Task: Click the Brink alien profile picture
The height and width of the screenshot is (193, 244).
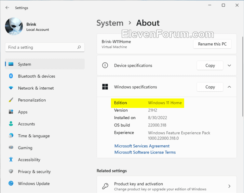Action: [x=14, y=26]
